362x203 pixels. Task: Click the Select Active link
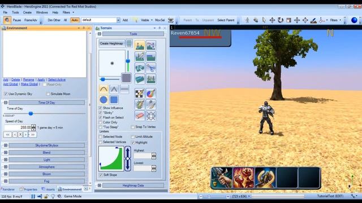pos(57,80)
